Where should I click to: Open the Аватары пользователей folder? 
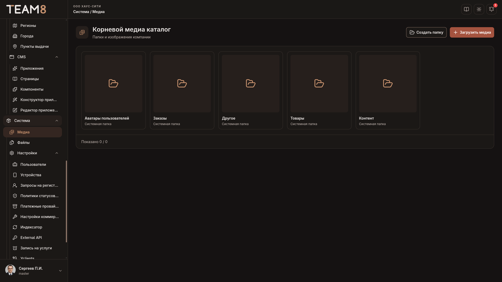[x=114, y=91]
